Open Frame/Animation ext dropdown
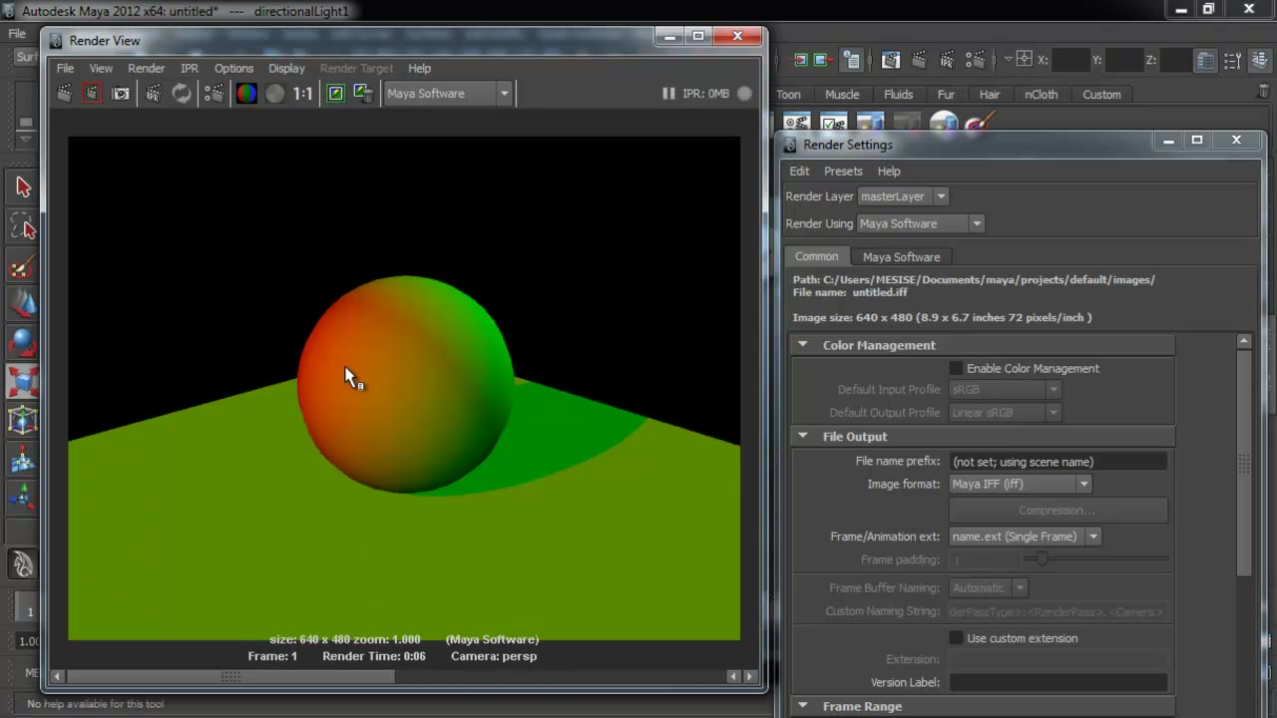Screen dimensions: 1277x718 pyautogui.click(x=1025, y=537)
